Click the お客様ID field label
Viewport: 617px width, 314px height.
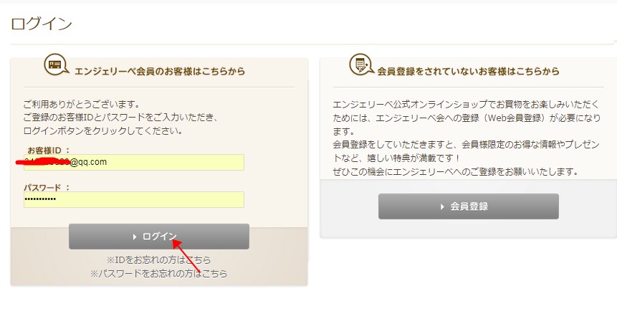pos(49,149)
